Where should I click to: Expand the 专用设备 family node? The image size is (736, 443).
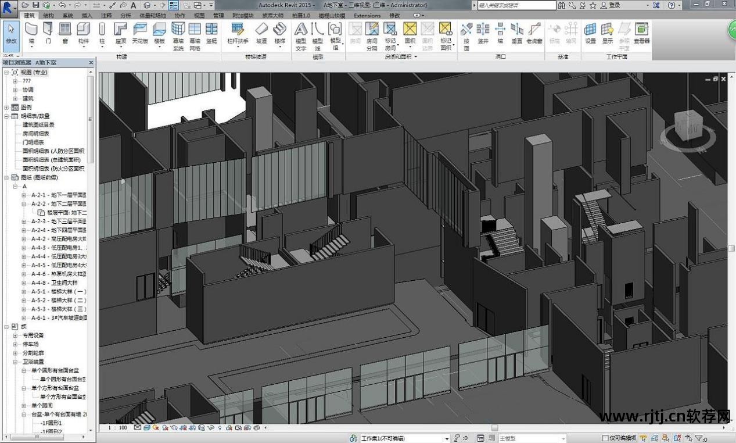coord(15,335)
